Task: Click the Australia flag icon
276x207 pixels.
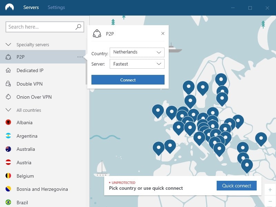Action: point(8,149)
